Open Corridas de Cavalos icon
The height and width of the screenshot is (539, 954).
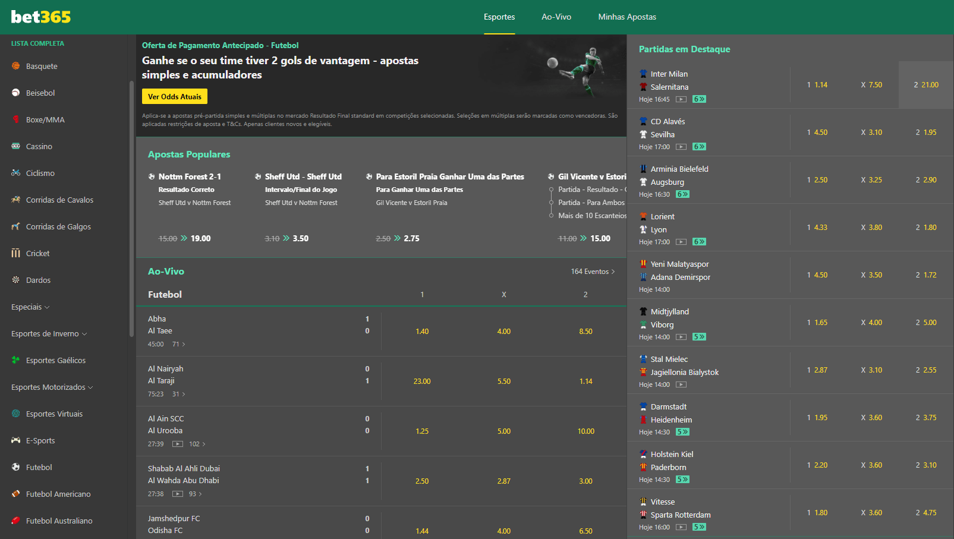16,200
